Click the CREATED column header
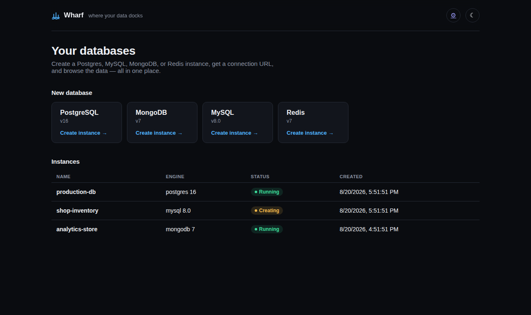 pyautogui.click(x=351, y=177)
